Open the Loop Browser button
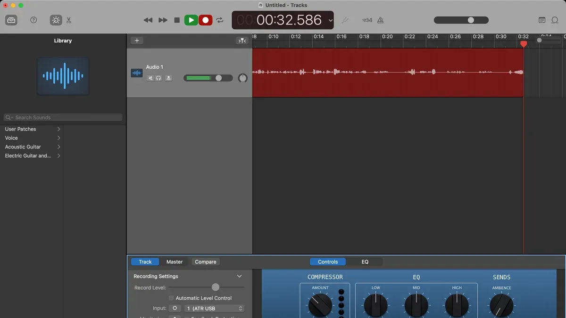566x318 pixels. (x=555, y=20)
